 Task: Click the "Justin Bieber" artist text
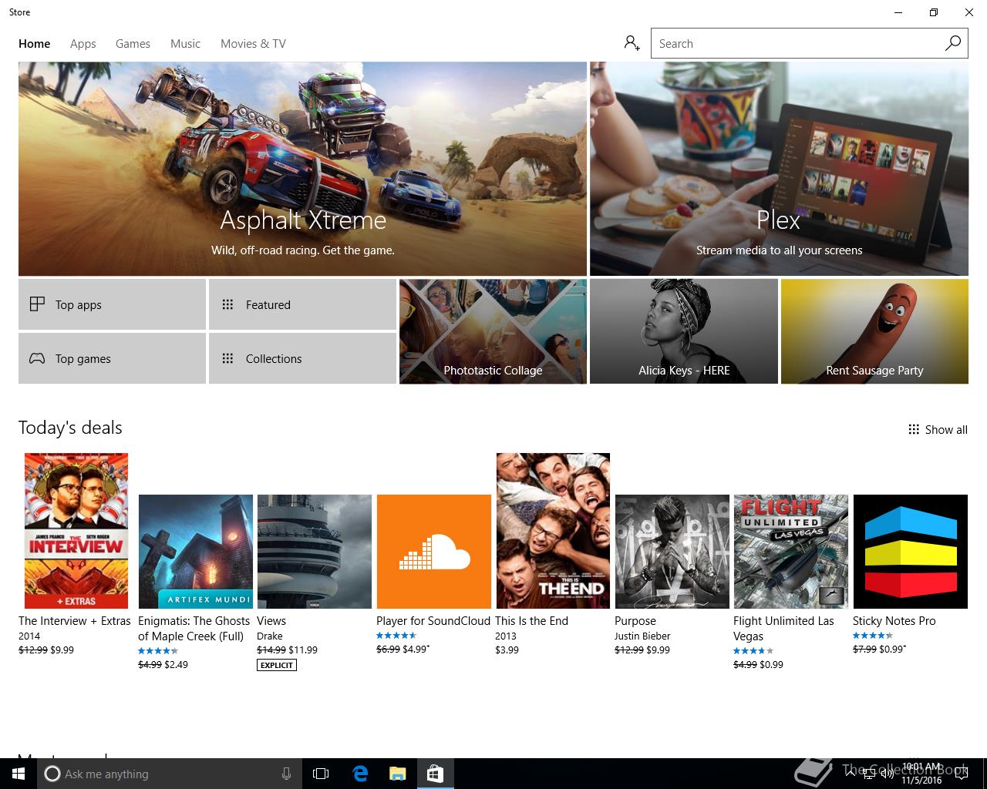coord(642,636)
